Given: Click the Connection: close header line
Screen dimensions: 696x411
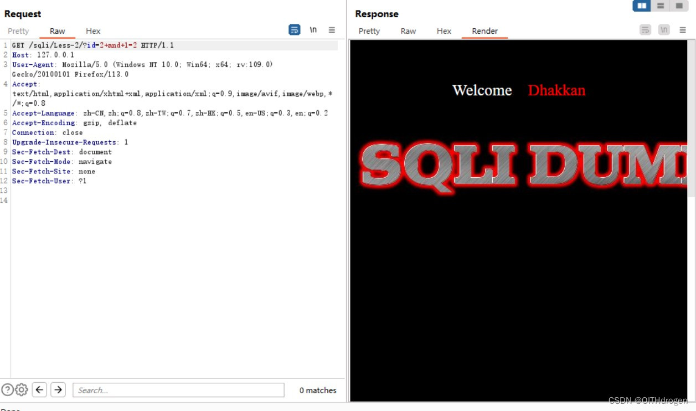Looking at the screenshot, I should pyautogui.click(x=47, y=133).
